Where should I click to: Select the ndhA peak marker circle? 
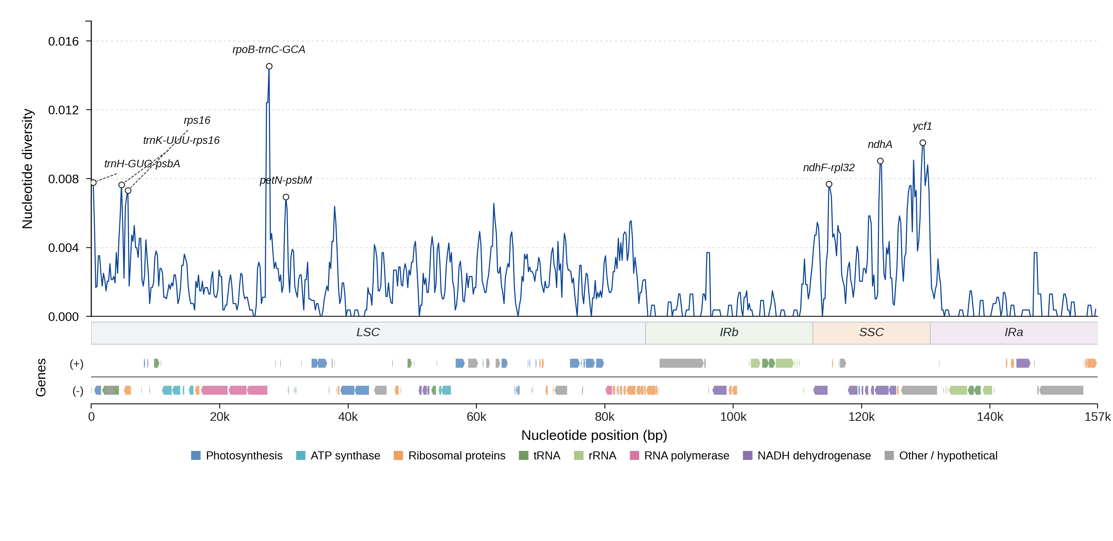coord(880,161)
